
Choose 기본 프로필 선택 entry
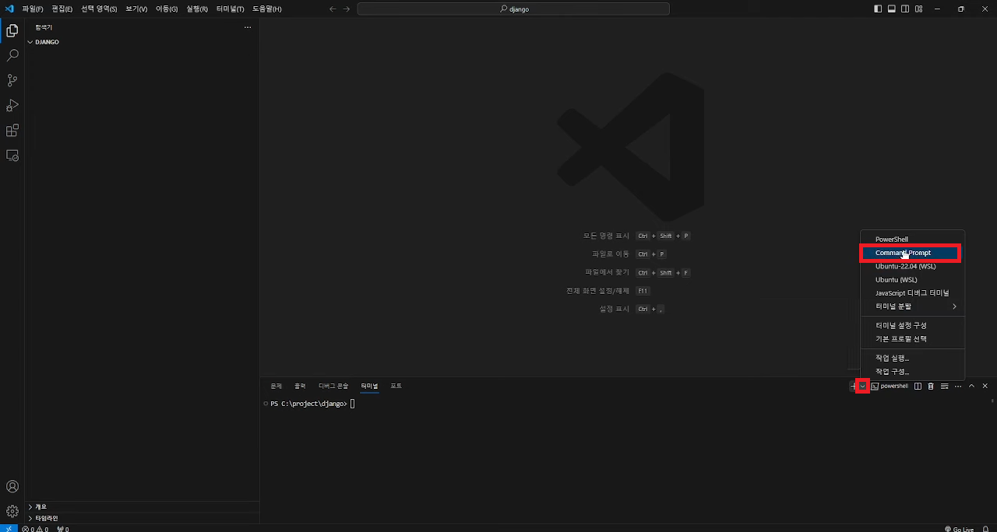tap(912, 339)
